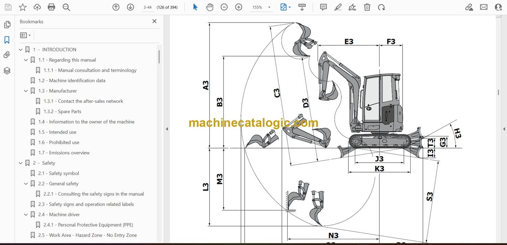Collapse the '2.2 - General safety' bookmark
Viewport: 507px width, 245px height.
point(26,184)
